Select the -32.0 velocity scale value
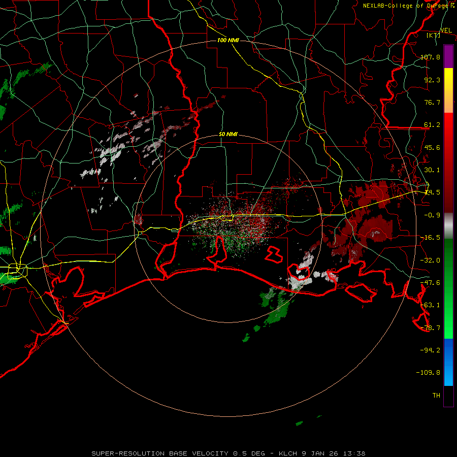The image size is (457, 457). tap(430, 260)
